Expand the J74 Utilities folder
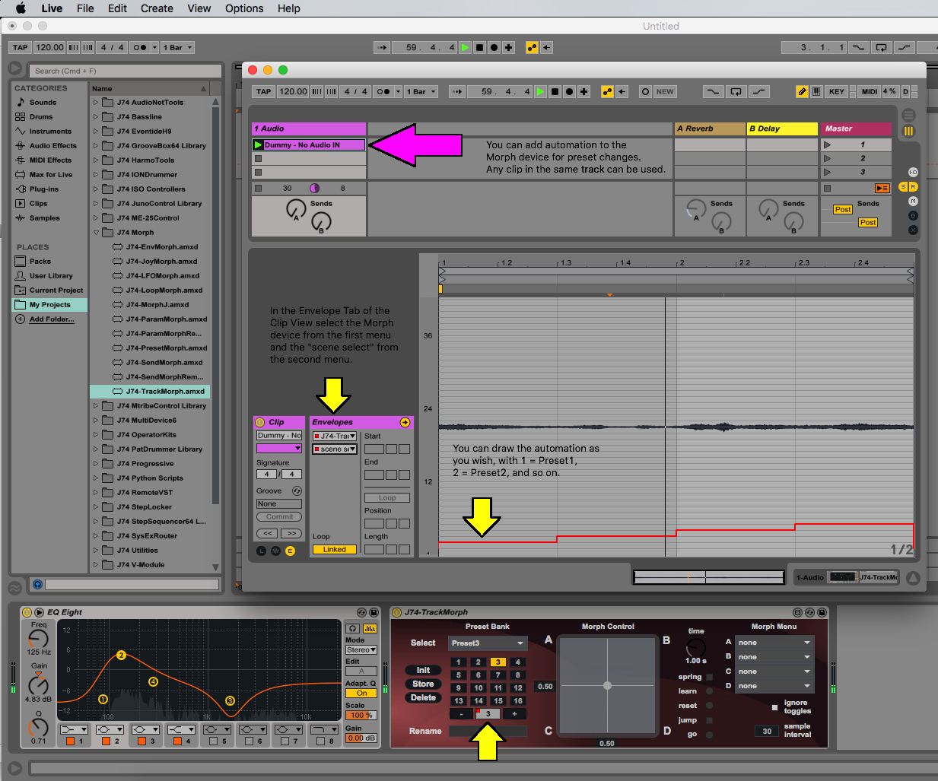The width and height of the screenshot is (938, 781). point(96,551)
